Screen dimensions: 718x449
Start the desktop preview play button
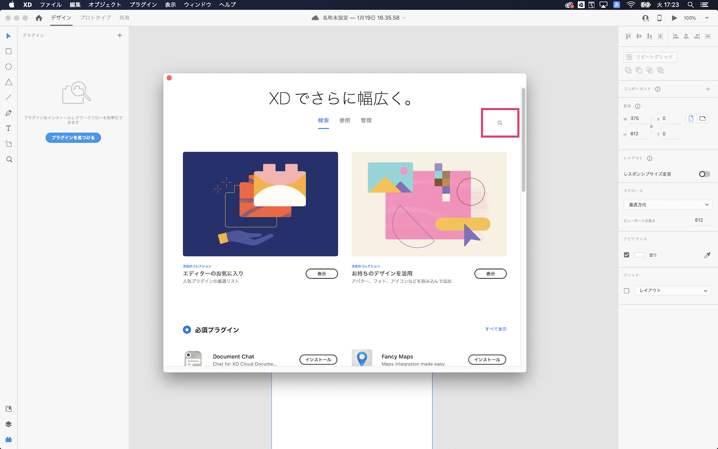[x=674, y=18]
